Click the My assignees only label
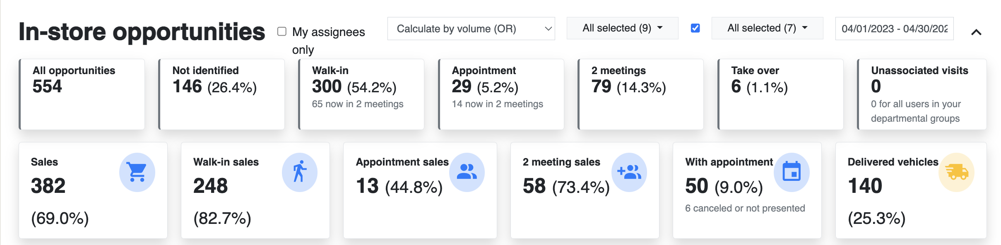Image resolution: width=1001 pixels, height=245 pixels. [x=329, y=41]
